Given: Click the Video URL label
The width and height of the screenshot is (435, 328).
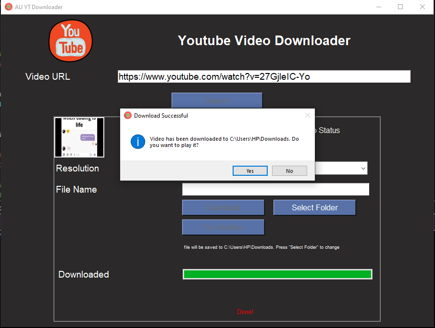Looking at the screenshot, I should pyautogui.click(x=48, y=76).
